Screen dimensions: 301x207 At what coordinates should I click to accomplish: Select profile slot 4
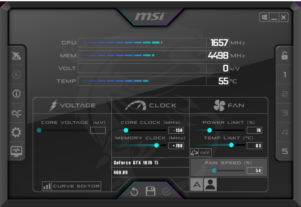coord(285,132)
